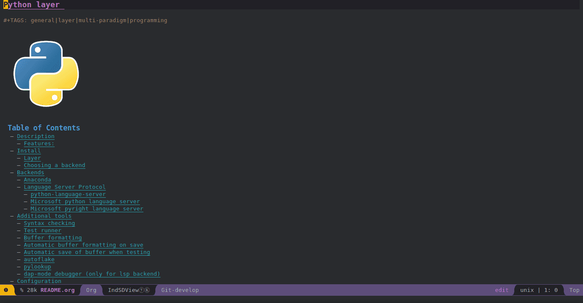Open the Configuration link at bottom

[39, 281]
